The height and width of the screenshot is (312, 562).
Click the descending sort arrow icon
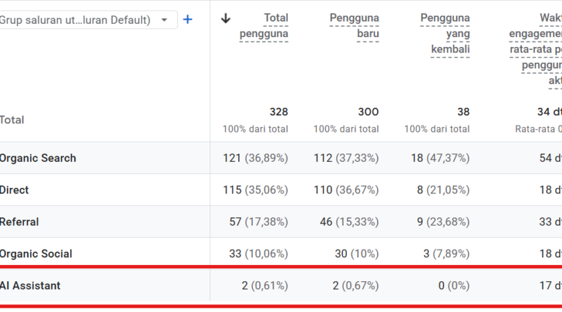coord(226,18)
